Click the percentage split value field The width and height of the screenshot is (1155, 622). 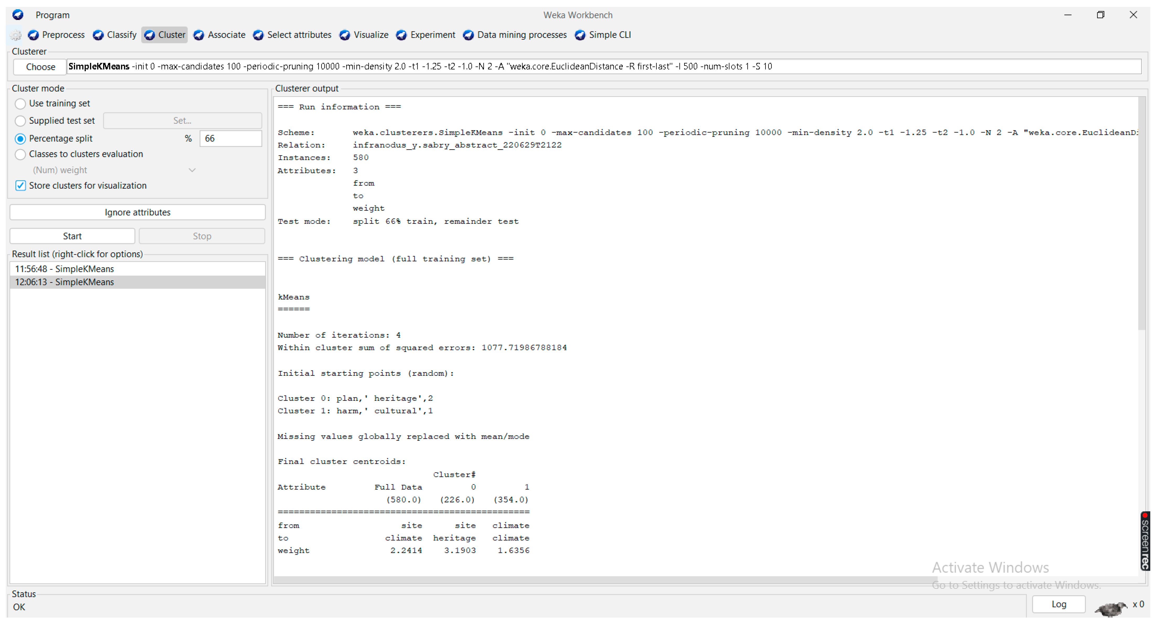[231, 138]
